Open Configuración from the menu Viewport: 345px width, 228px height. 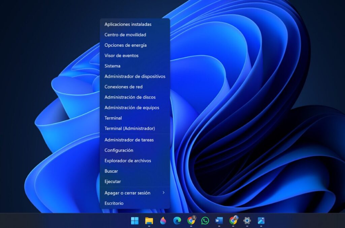click(119, 150)
